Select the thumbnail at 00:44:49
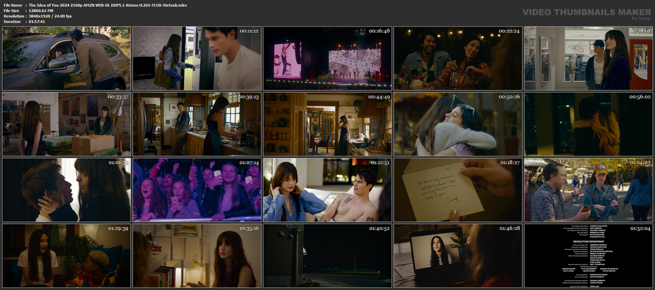The image size is (655, 290). (x=327, y=124)
